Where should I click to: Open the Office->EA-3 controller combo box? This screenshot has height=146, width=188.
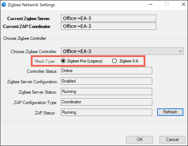coord(122,51)
